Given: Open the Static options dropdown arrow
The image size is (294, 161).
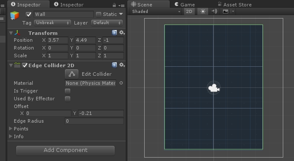Looking at the screenshot, I should point(121,14).
